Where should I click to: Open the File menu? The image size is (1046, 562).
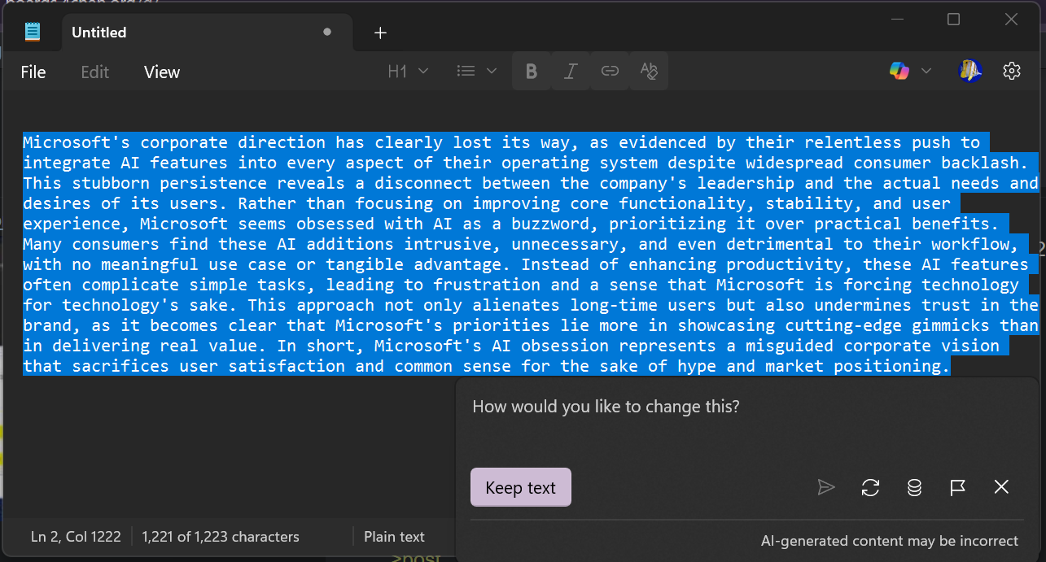[33, 72]
